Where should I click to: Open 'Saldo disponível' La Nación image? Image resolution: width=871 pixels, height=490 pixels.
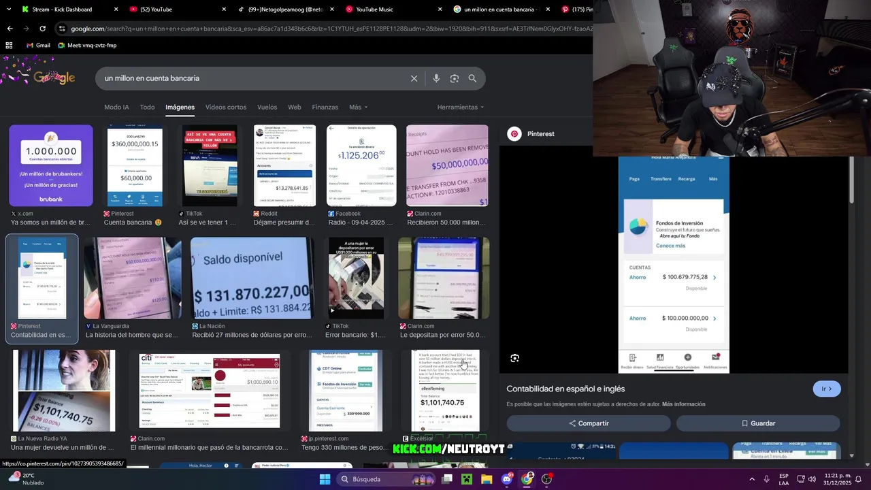pyautogui.click(x=252, y=278)
